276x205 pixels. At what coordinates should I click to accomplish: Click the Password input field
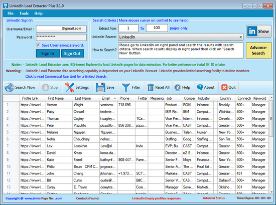[x=61, y=37]
